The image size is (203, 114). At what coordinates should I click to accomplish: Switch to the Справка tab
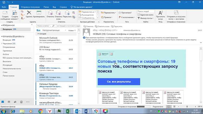click(63, 7)
